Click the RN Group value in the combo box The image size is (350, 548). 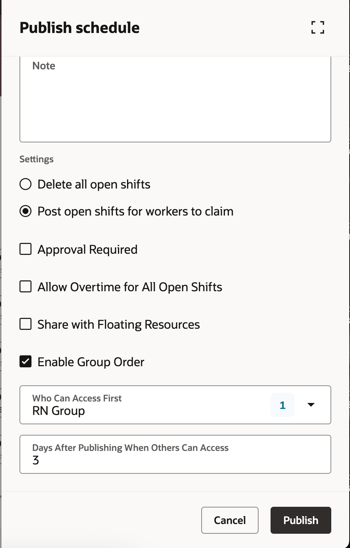59,411
